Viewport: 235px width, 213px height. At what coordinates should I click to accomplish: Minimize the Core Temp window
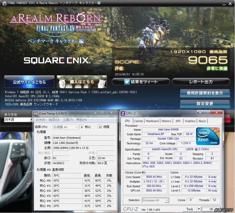[95, 113]
